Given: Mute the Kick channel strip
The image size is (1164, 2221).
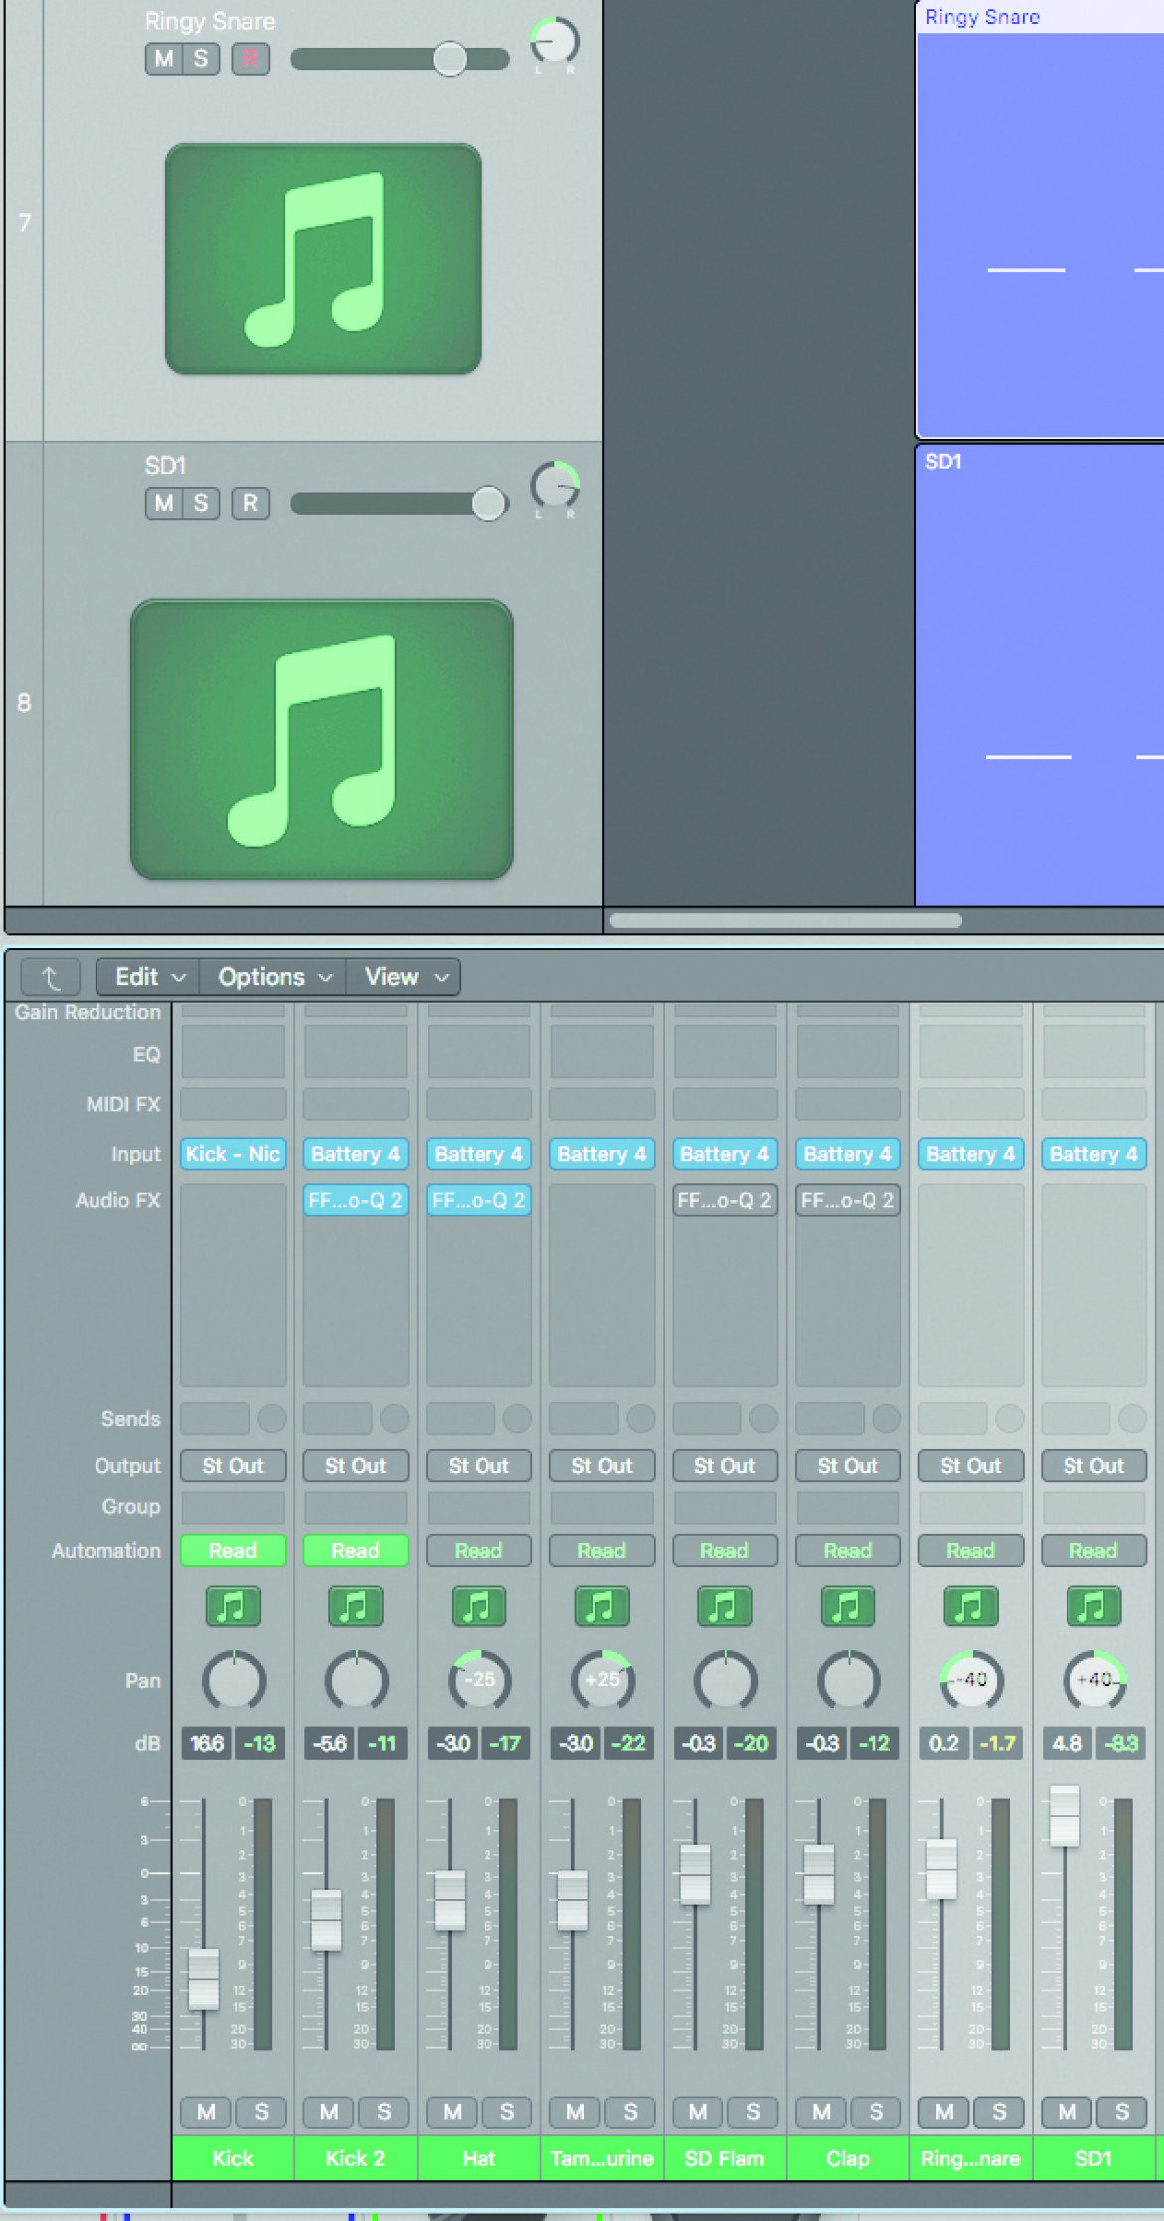Looking at the screenshot, I should (x=206, y=2111).
